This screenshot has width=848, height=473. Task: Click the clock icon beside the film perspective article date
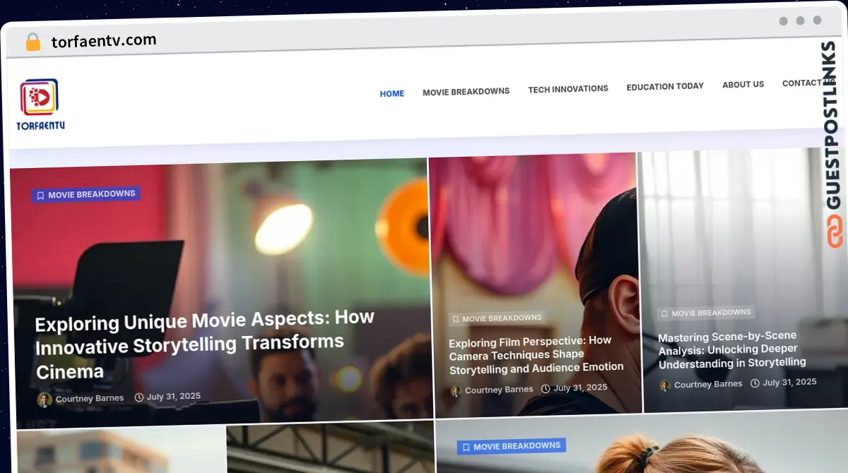(546, 388)
